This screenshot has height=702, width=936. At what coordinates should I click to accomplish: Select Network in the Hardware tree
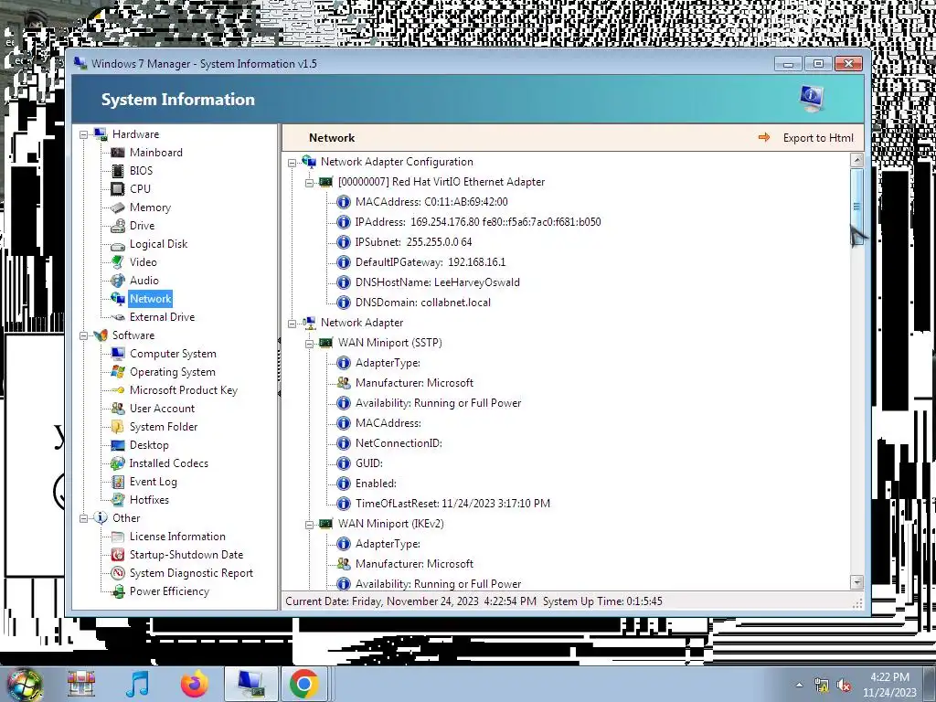151,299
